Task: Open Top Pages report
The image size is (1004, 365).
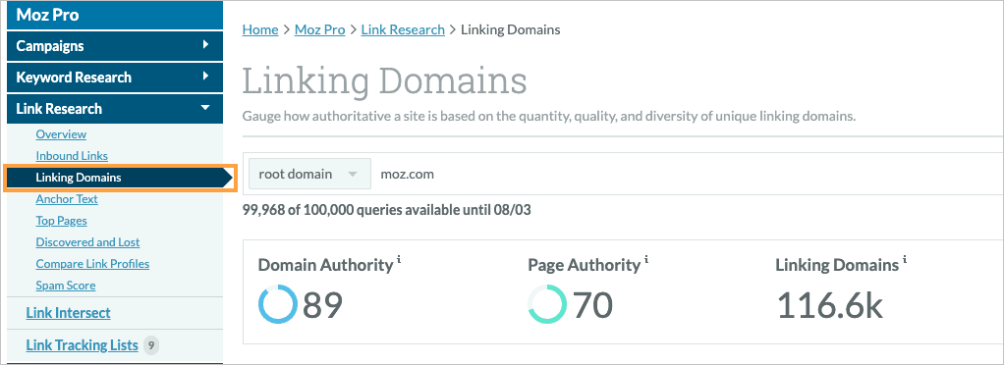Action: click(x=62, y=221)
